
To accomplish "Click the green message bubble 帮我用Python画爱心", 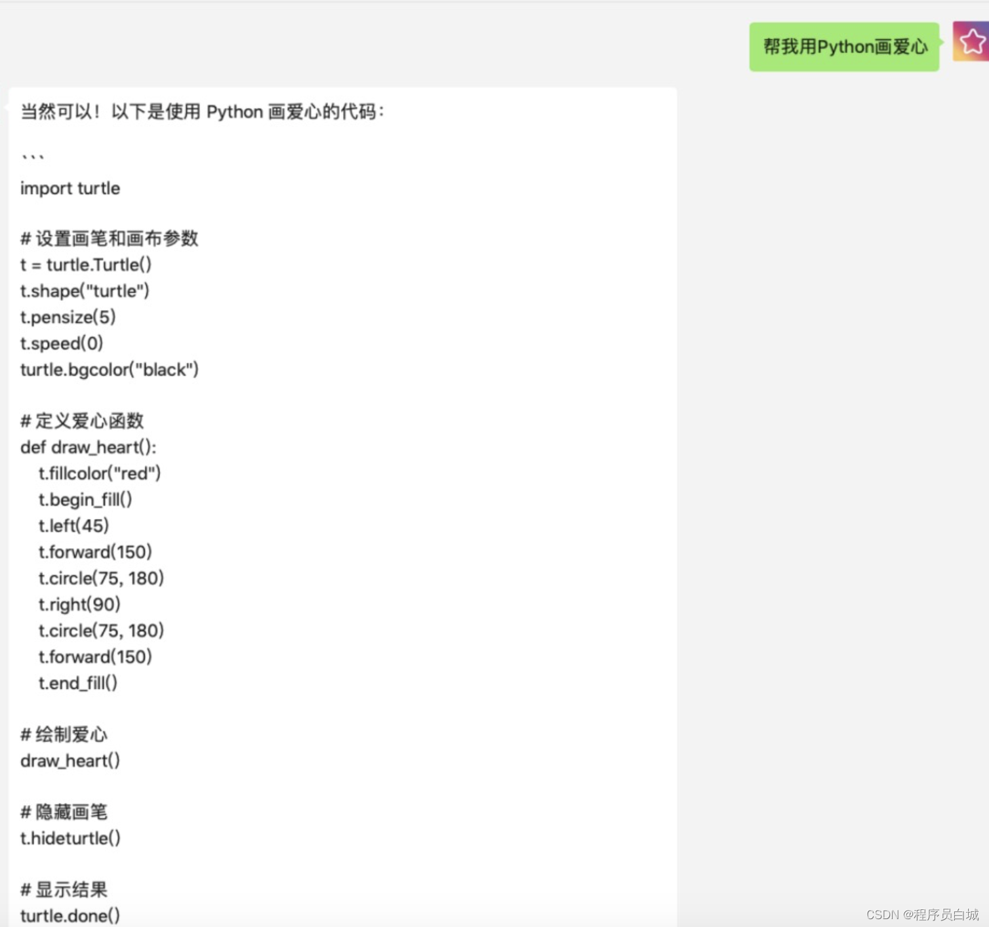I will [x=843, y=47].
